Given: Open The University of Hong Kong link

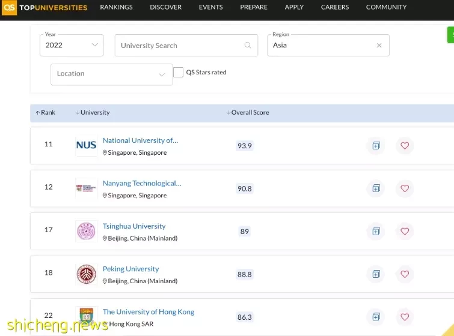Looking at the screenshot, I should point(149,312).
